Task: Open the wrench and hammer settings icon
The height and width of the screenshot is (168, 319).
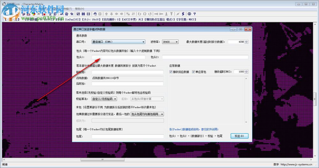Action: pos(71,14)
